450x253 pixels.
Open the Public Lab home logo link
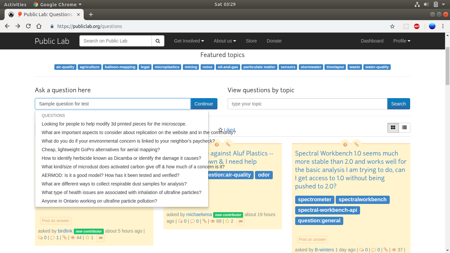[52, 41]
